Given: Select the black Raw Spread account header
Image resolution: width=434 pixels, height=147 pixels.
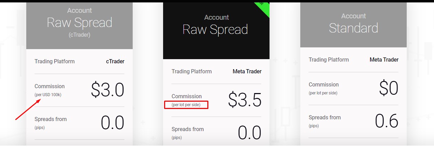Looking at the screenshot, I should tap(216, 31).
